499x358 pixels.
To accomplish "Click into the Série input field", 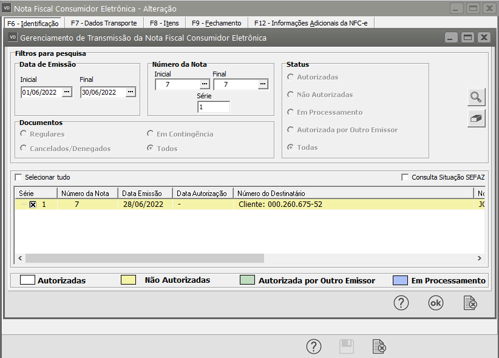I will pos(214,107).
